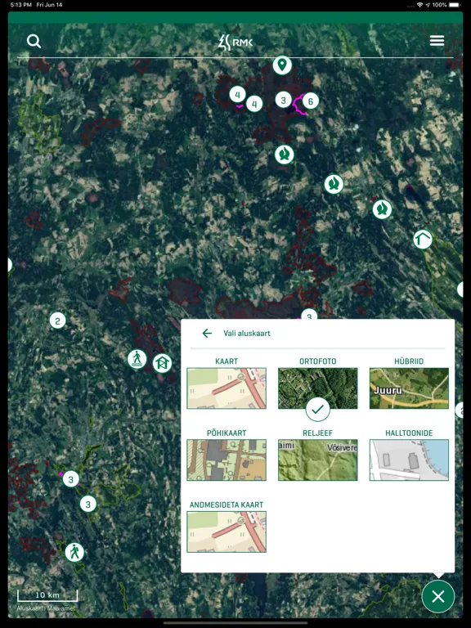Click the KAART label

pyautogui.click(x=227, y=361)
